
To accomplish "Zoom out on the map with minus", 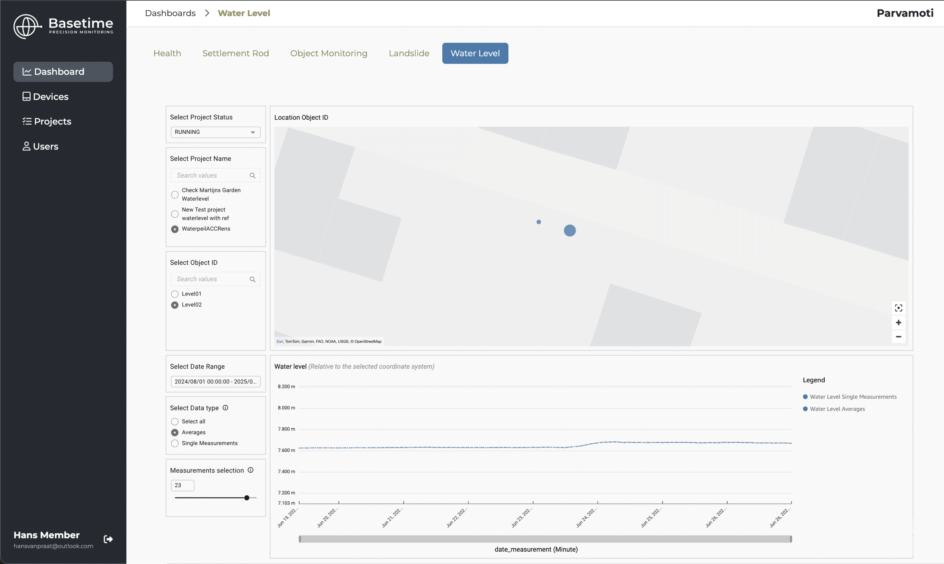I will click(898, 337).
